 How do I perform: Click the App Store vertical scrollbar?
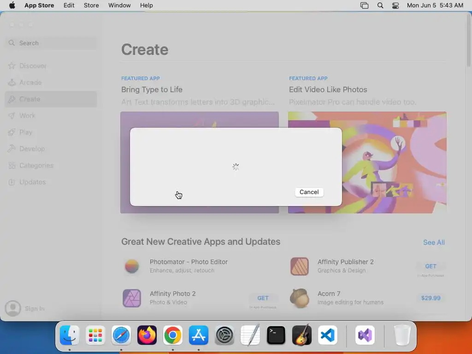point(469,41)
